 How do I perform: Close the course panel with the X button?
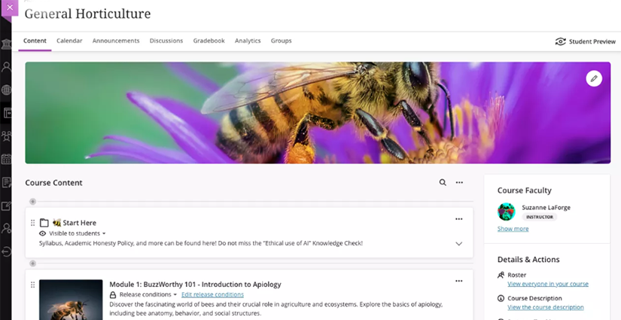tap(9, 8)
